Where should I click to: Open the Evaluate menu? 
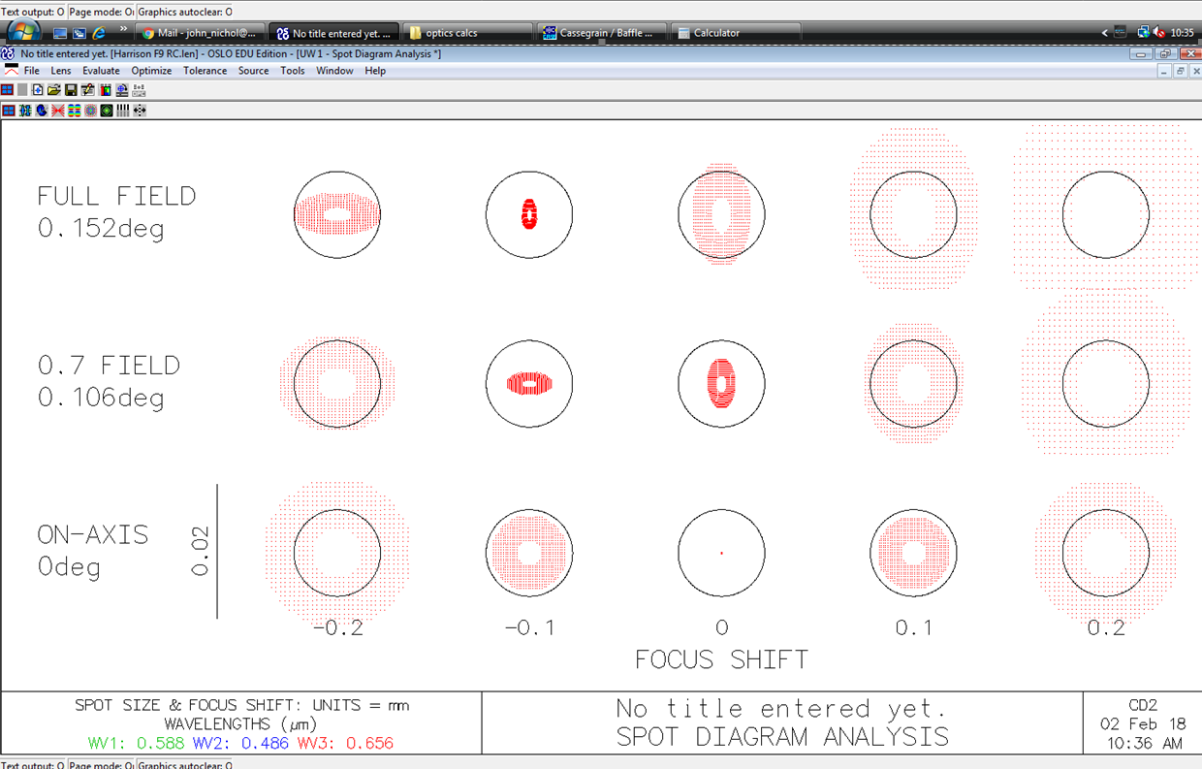[101, 71]
